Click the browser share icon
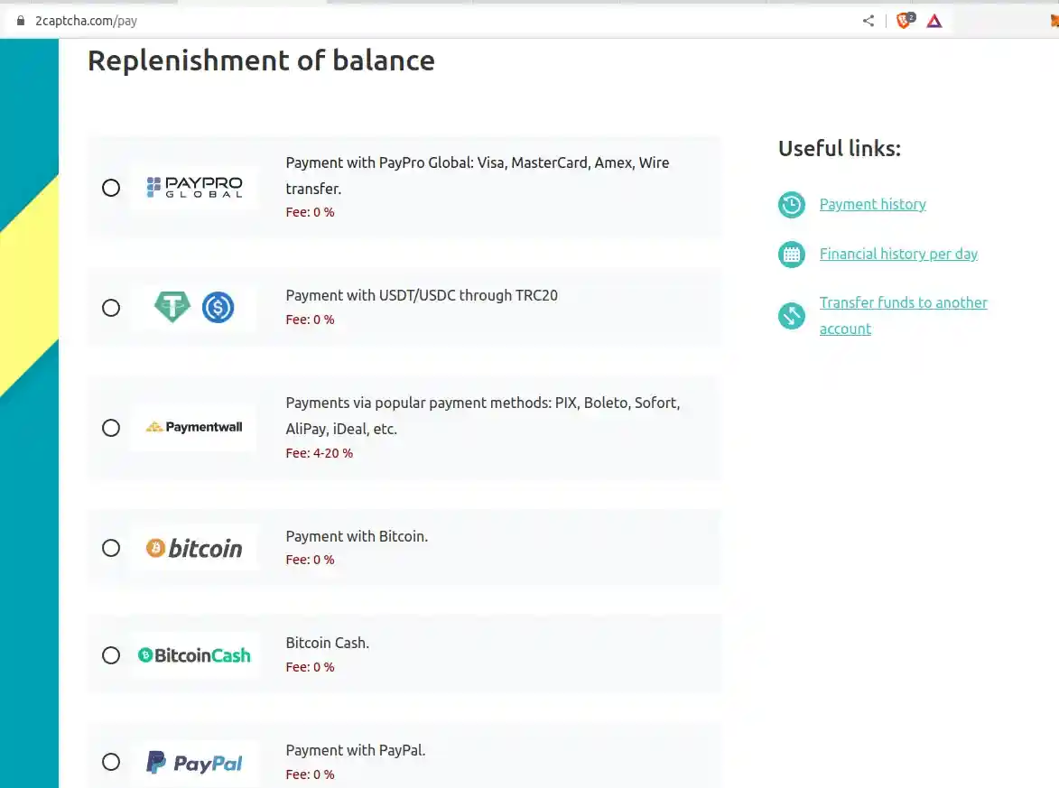 (x=868, y=20)
